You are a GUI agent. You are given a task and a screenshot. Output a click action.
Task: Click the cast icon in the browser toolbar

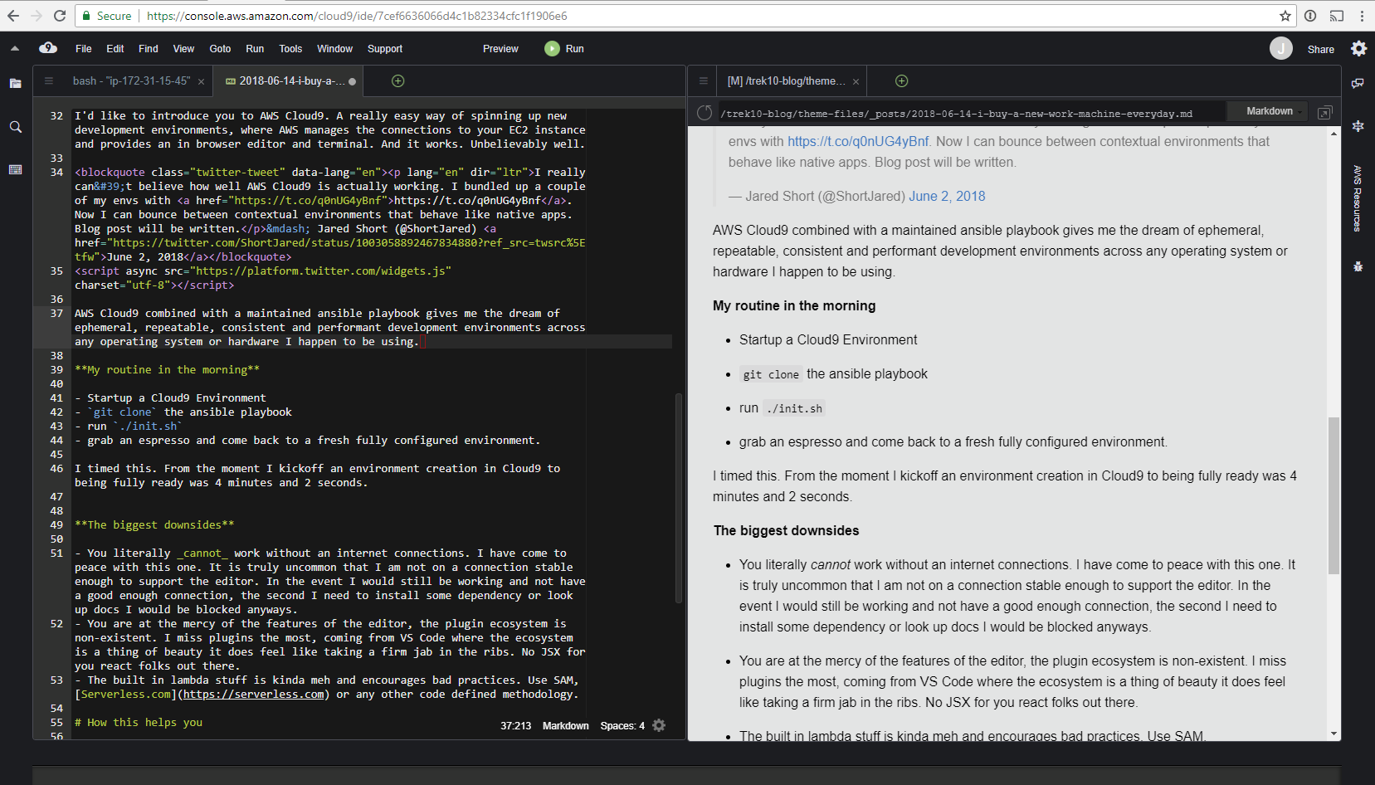pyautogui.click(x=1336, y=16)
